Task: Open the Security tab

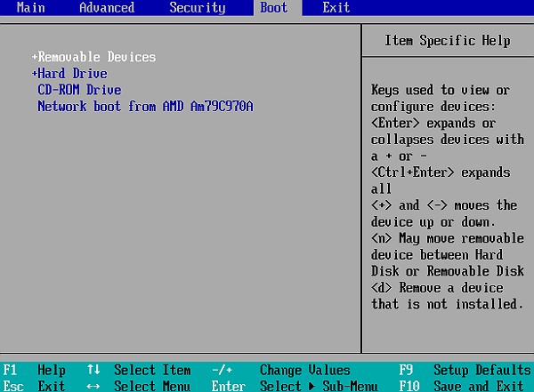Action: pyautogui.click(x=198, y=8)
